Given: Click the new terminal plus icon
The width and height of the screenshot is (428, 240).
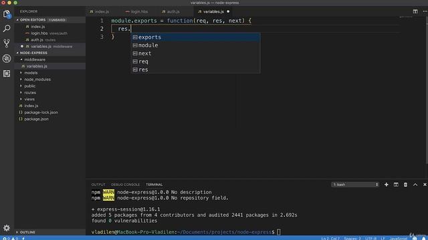Looking at the screenshot, I should [x=387, y=185].
